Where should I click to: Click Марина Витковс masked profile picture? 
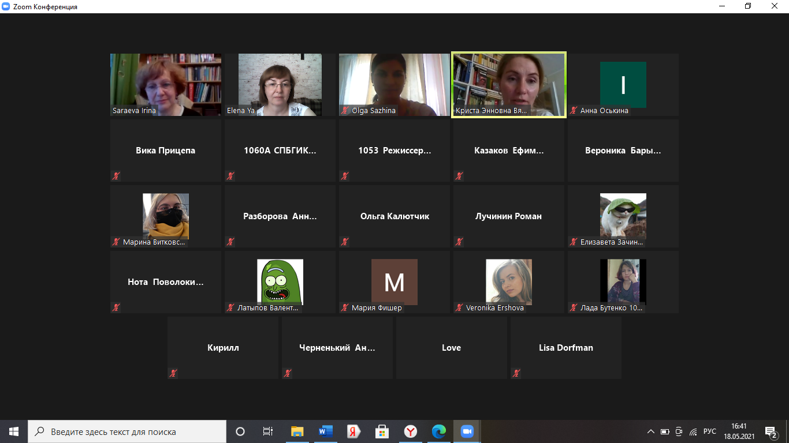coord(166,216)
